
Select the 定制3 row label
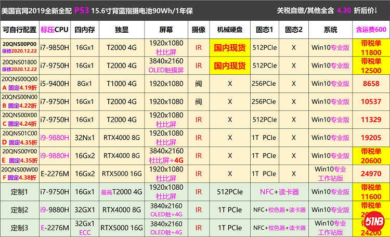click(20, 228)
